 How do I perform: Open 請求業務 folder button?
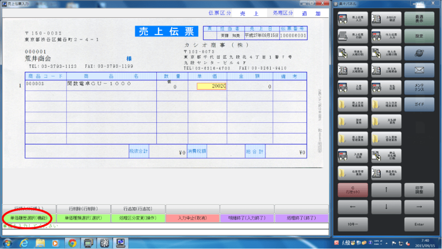353,121
